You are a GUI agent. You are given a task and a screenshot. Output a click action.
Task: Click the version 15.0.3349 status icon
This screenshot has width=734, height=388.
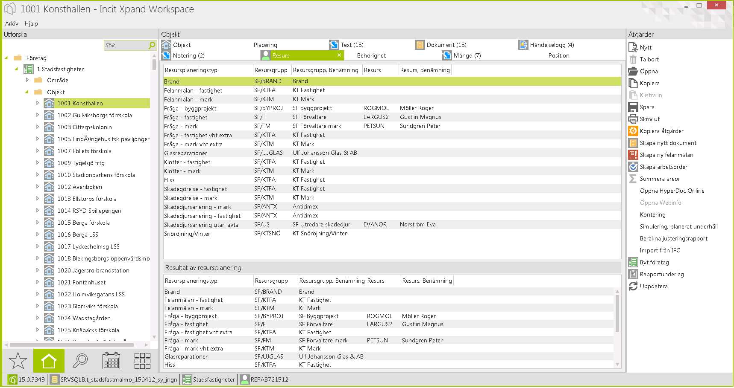coord(13,379)
